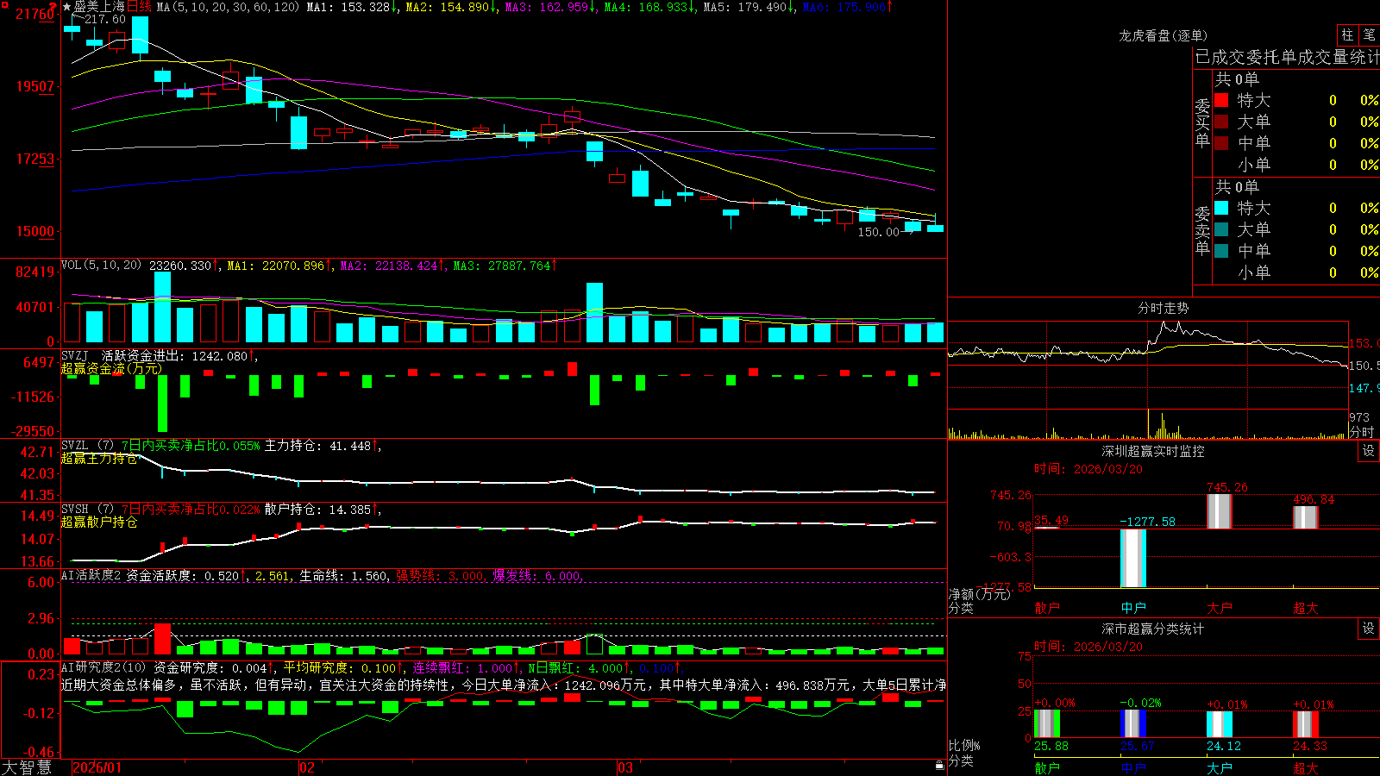1380x776 pixels.
Task: Toggle the 柱 bar view button
Action: pos(1347,34)
